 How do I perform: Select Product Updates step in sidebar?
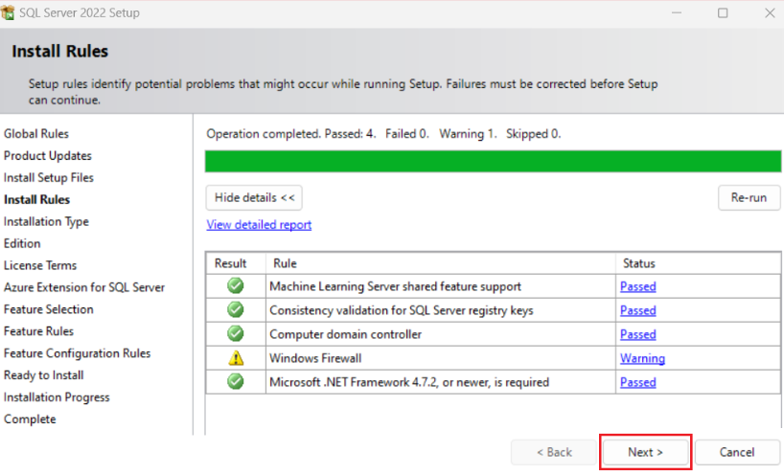pyautogui.click(x=48, y=156)
